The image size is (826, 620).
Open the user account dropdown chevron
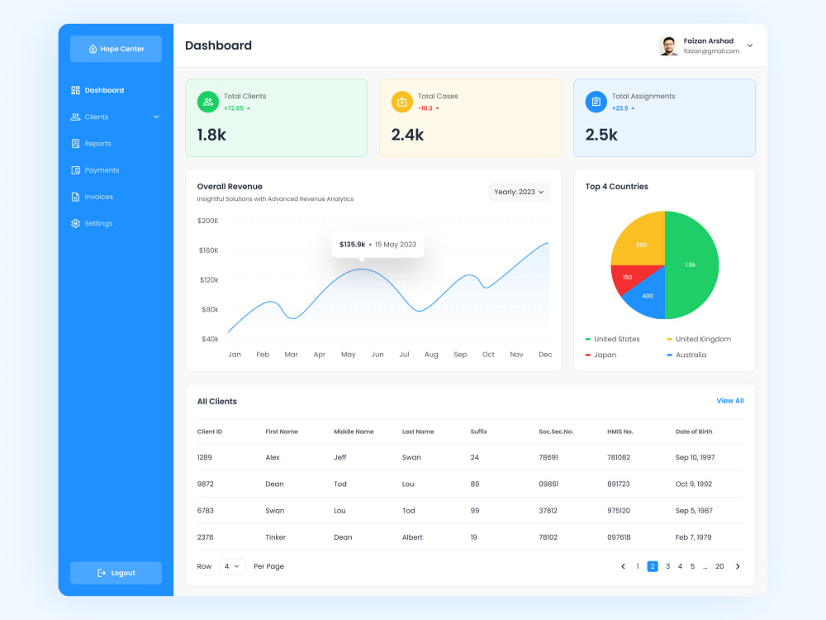[750, 45]
